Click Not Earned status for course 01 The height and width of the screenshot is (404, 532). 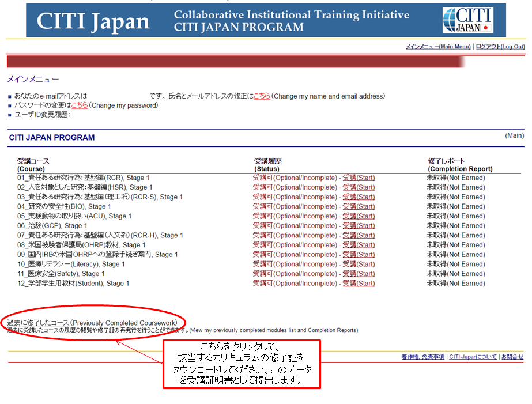[x=456, y=178]
